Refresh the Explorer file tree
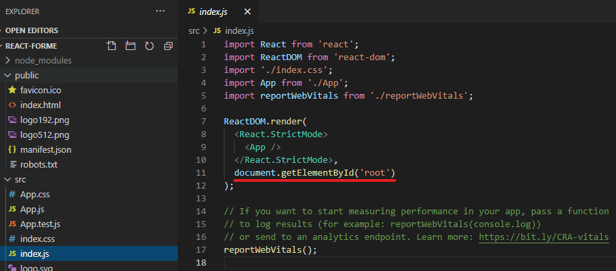 pyautogui.click(x=149, y=46)
